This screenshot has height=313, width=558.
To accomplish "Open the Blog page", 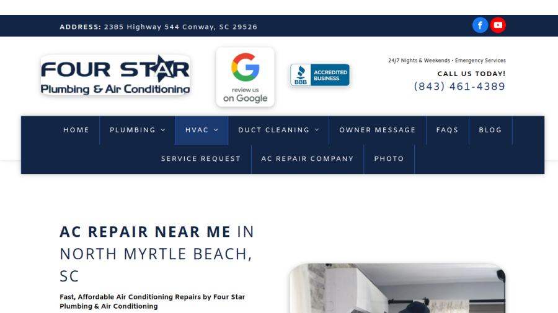I will [x=490, y=131].
